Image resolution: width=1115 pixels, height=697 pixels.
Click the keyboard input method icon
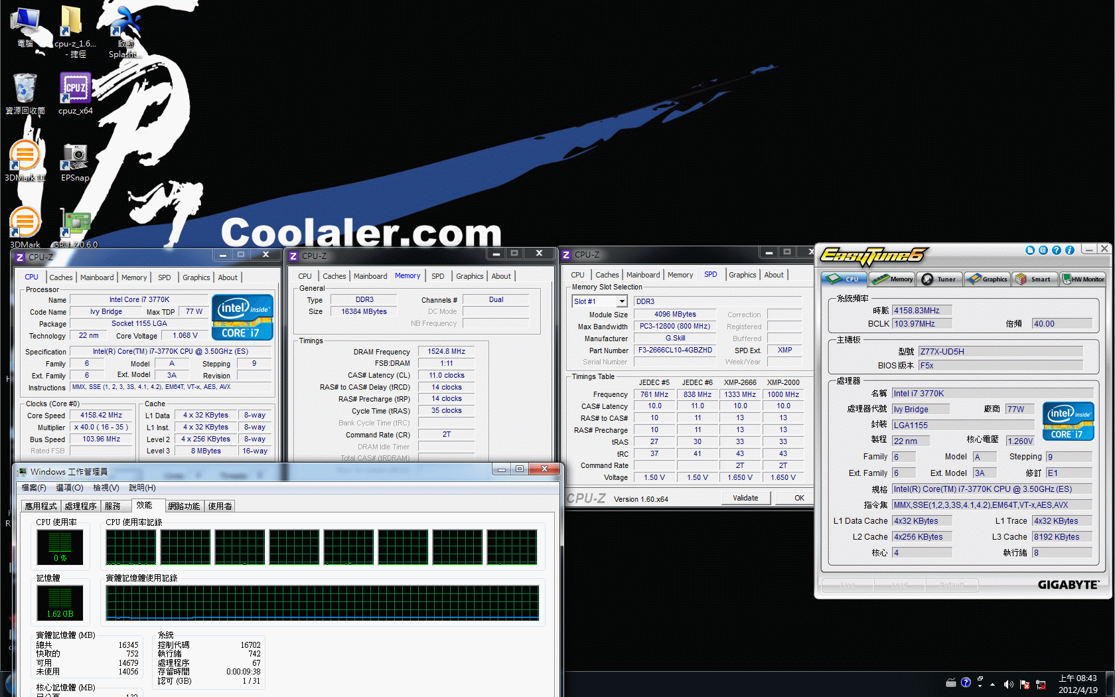950,682
